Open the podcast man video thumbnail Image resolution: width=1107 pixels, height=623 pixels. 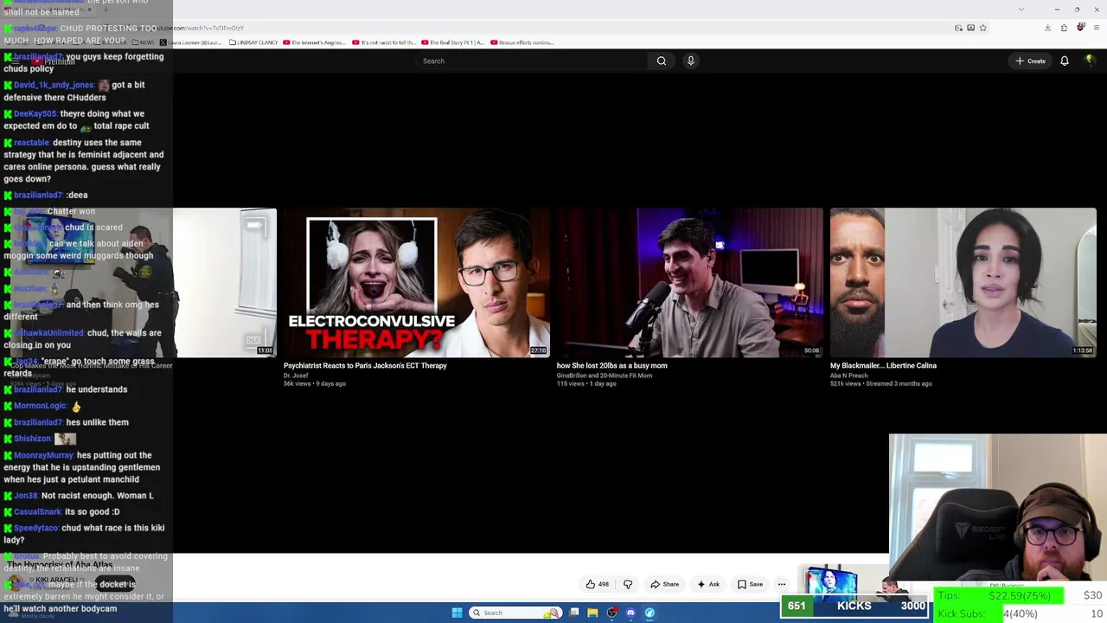click(690, 282)
